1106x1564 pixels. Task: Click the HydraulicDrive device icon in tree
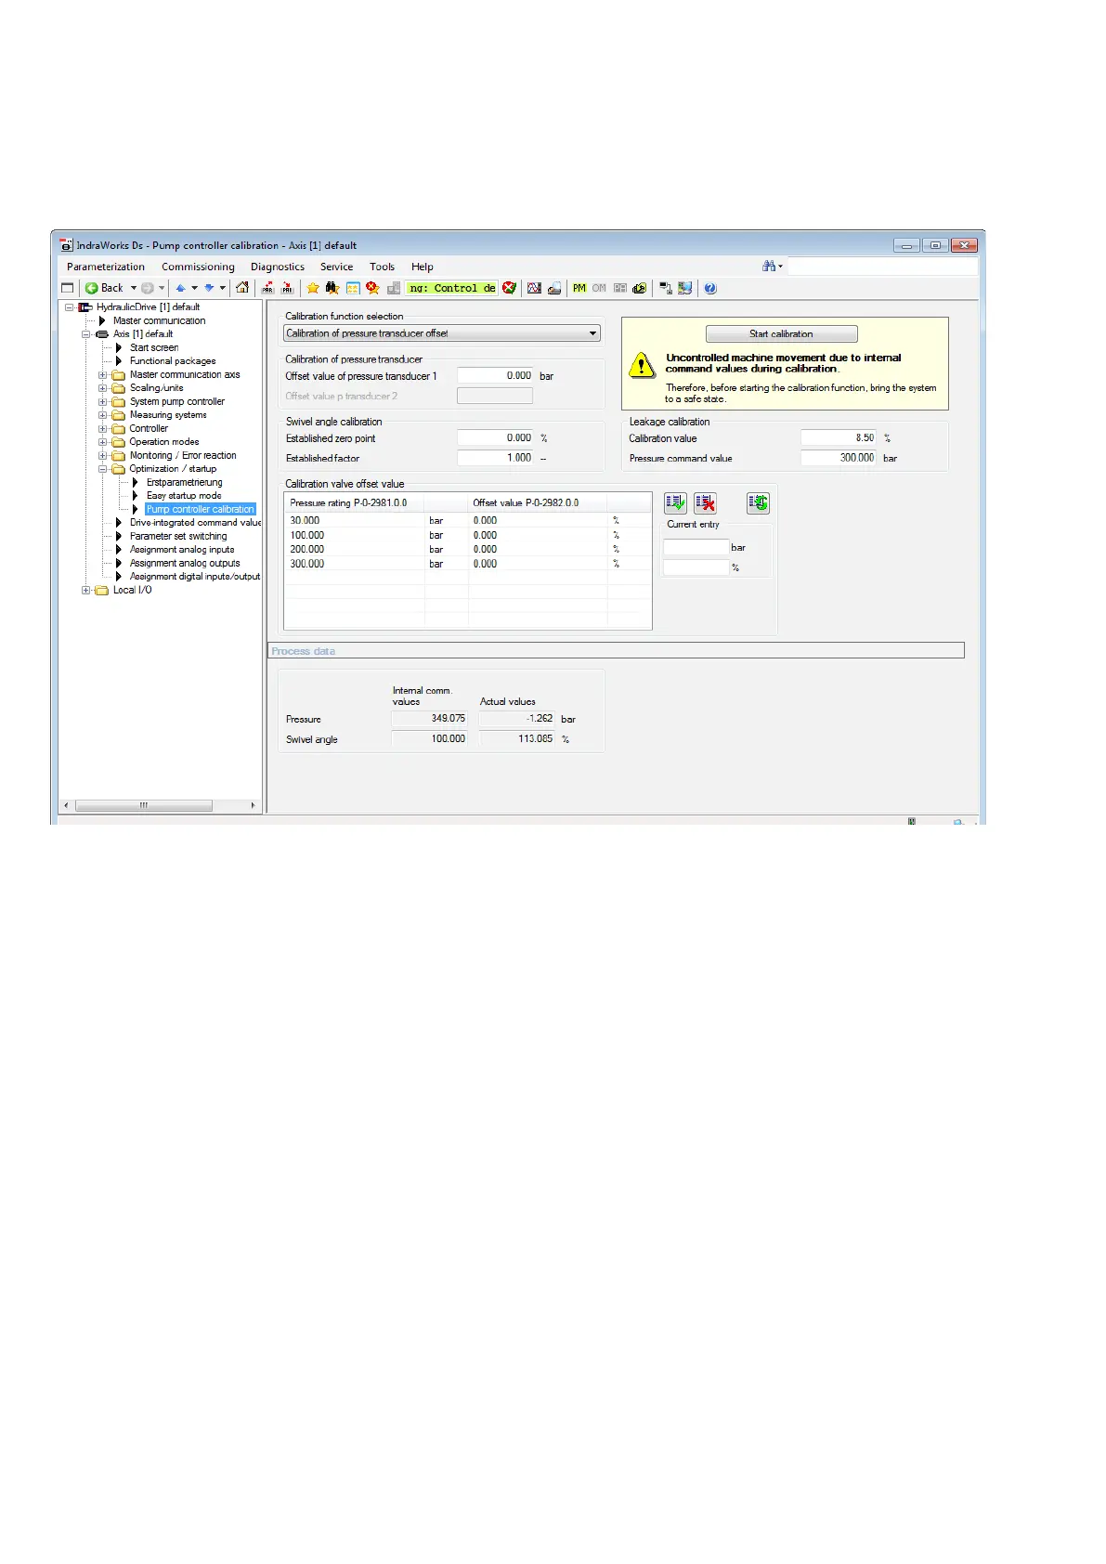coord(85,306)
